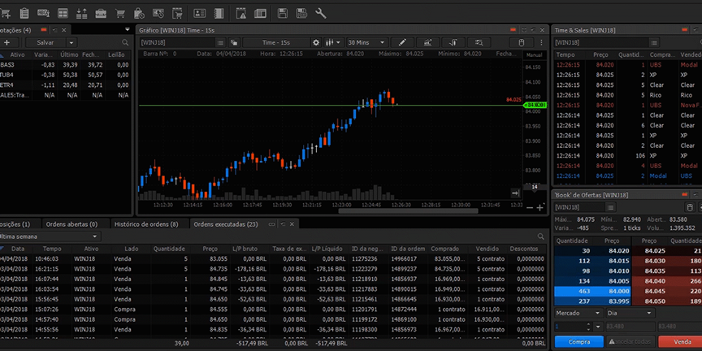
Task: Open the news layout icon
Action: (261, 14)
